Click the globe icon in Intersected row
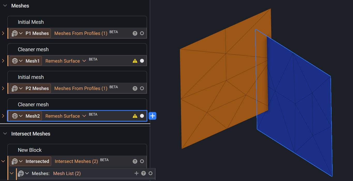This screenshot has height=181, width=353. point(15,161)
